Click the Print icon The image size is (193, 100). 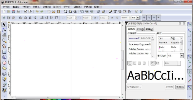pyautogui.click(x=18, y=12)
